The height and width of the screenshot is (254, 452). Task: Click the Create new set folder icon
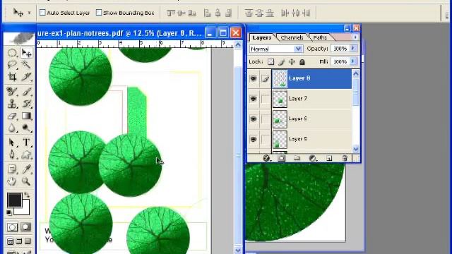pos(297,158)
